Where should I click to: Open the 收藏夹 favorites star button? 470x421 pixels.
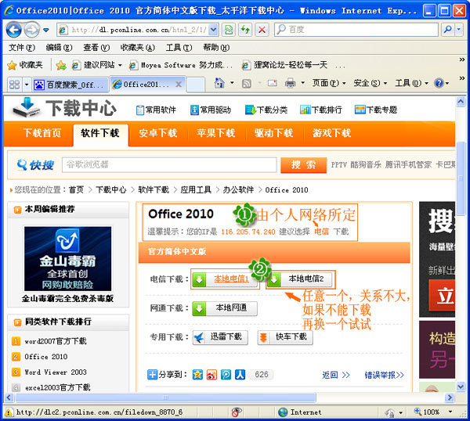25,65
